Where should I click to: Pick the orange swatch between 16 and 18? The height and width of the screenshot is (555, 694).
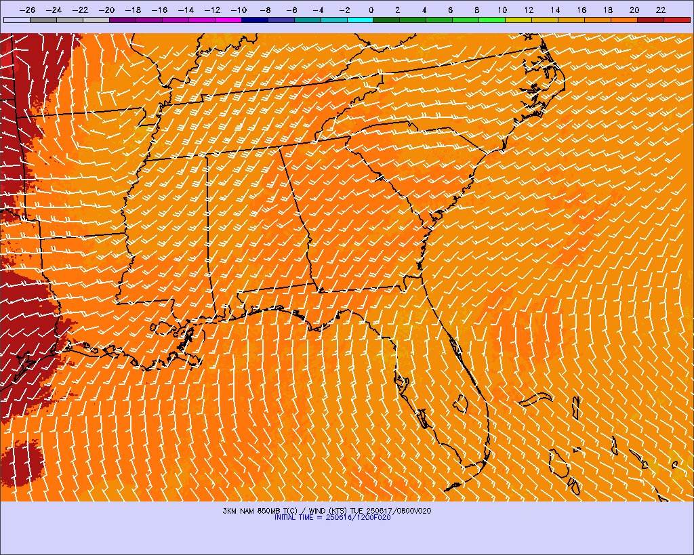[598, 20]
